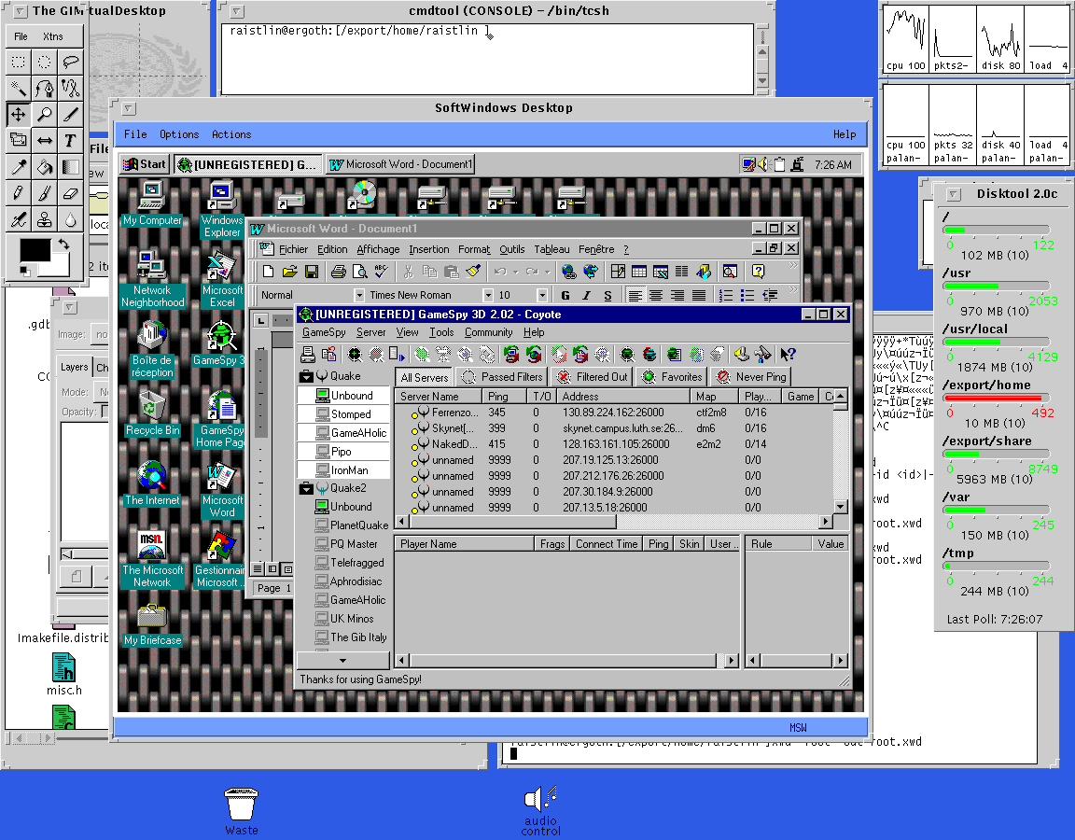Screen dimensions: 1075x840
Task: Switch to the Passed Filters tab
Action: pyautogui.click(x=503, y=376)
